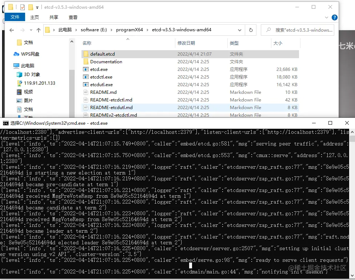The height and width of the screenshot is (280, 355).
Task: Switch to the 主页 ribbon tab
Action: coord(35,17)
